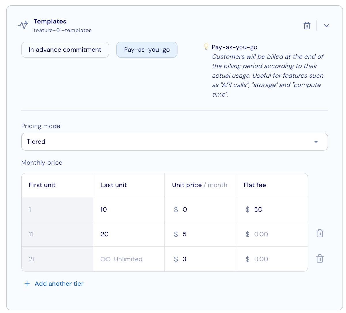Collapse the Templates feature card
Image resolution: width=346 pixels, height=313 pixels.
pyautogui.click(x=326, y=26)
